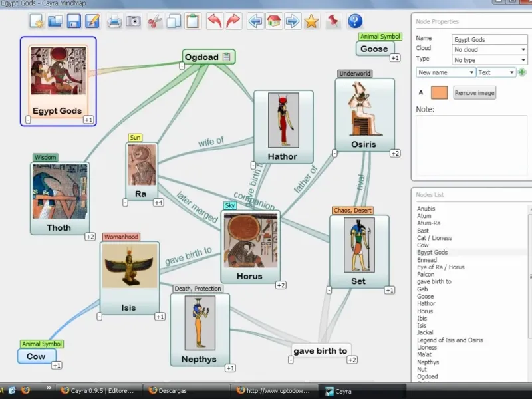Viewport: 532px width, 399px height.
Task: Open the Type dropdown showing No type
Action: pos(489,60)
